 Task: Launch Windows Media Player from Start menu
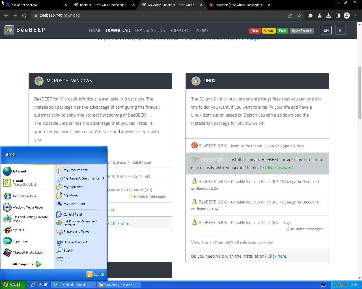(27, 207)
